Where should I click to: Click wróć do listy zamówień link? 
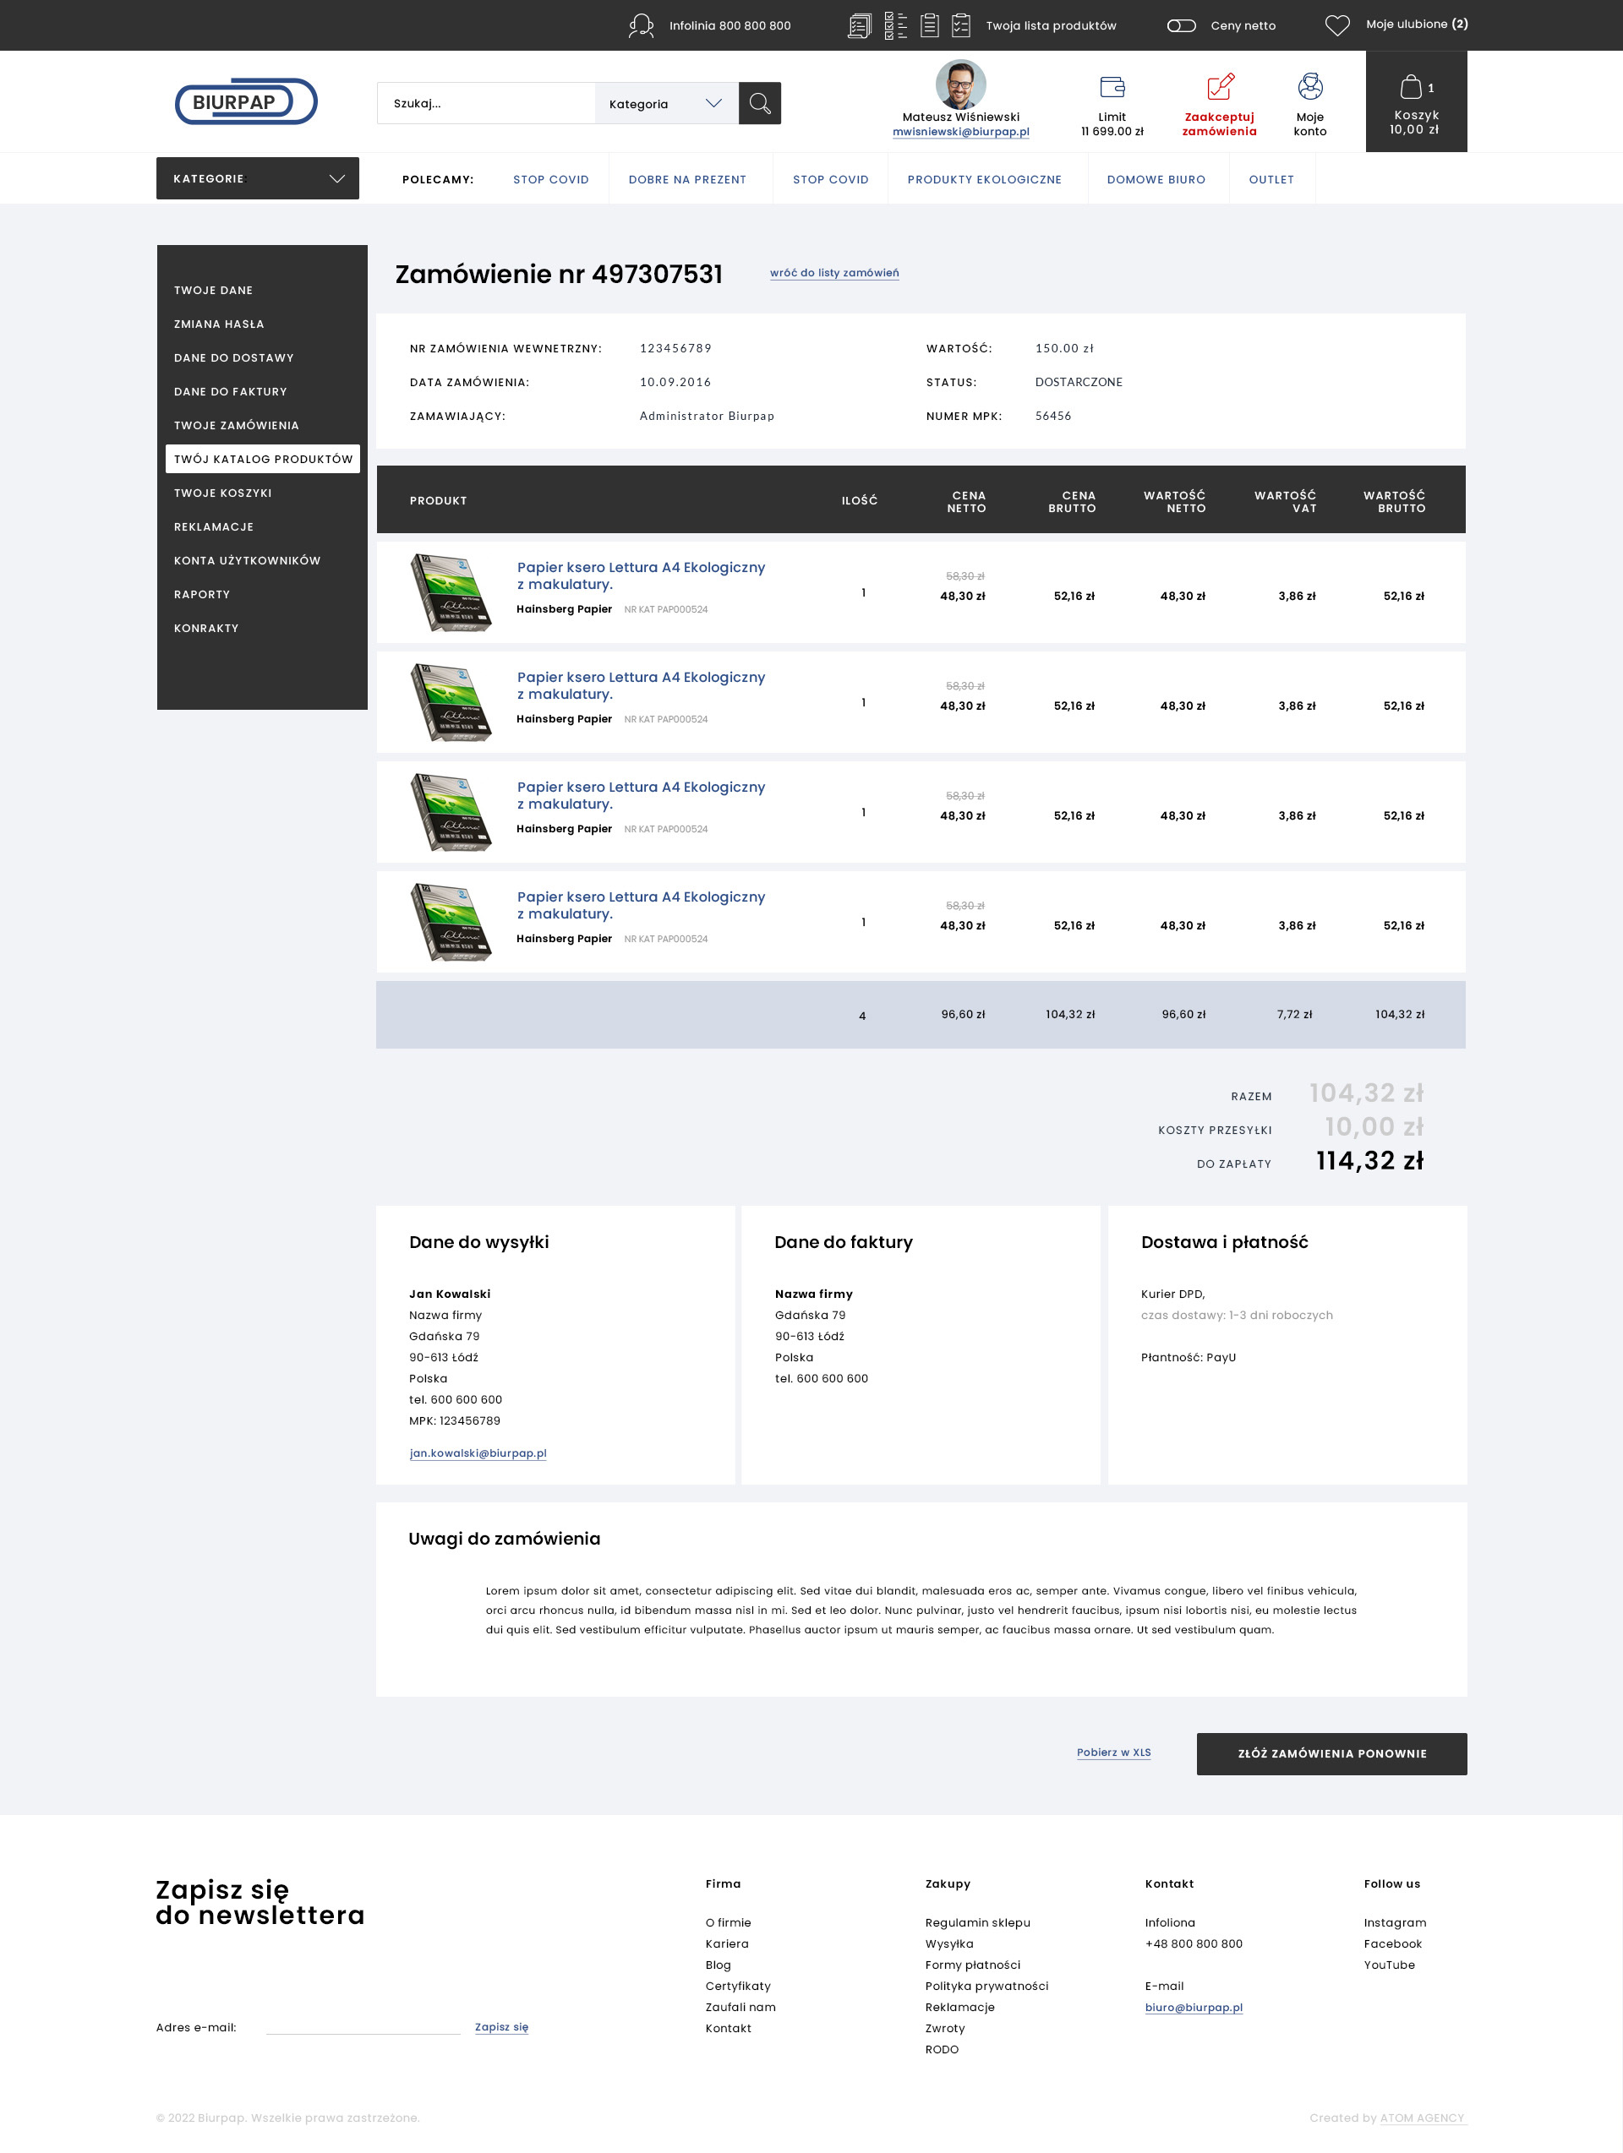point(834,274)
